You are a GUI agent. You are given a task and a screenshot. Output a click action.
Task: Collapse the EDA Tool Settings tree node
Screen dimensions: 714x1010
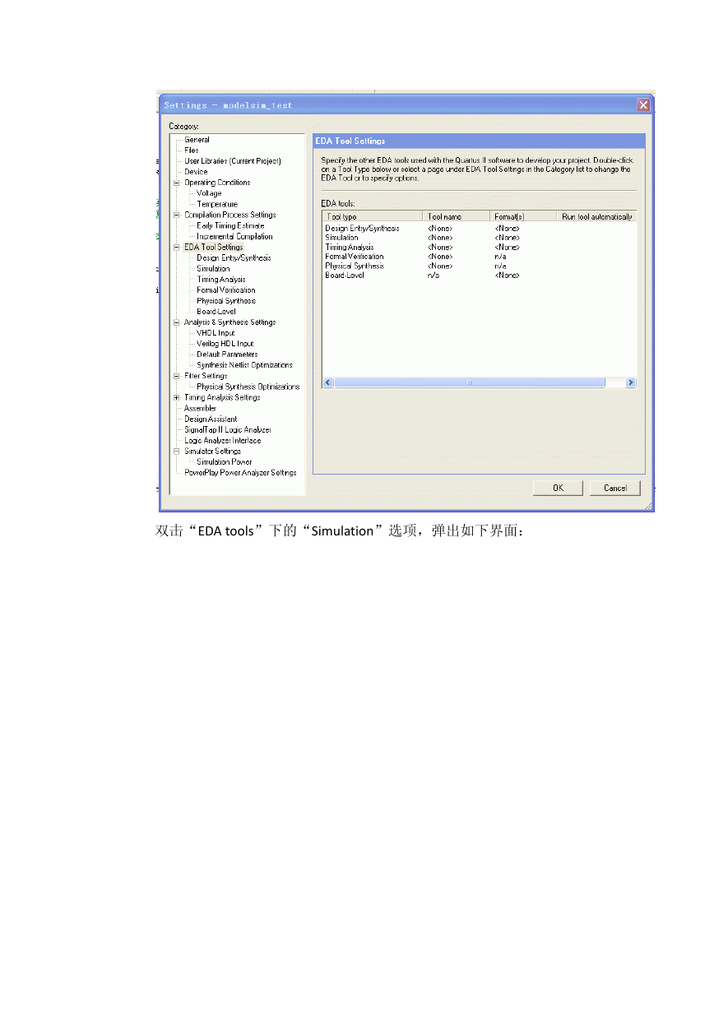point(176,247)
